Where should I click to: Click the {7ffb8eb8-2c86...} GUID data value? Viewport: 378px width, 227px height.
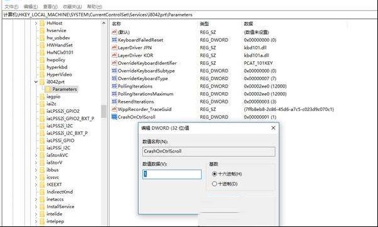pos(289,109)
